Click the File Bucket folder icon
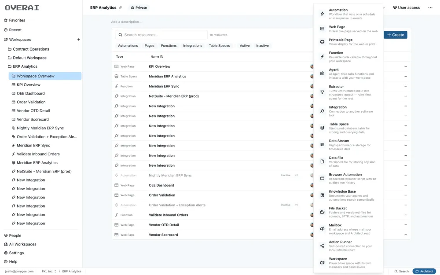The image size is (440, 275). coord(322,212)
